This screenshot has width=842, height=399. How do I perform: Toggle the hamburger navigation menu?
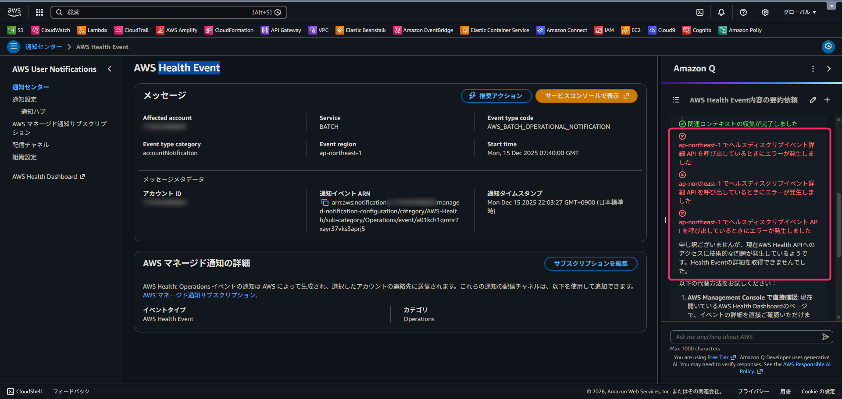(14, 46)
